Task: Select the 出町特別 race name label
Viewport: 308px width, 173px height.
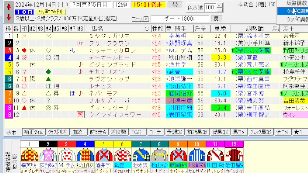Action: (x=51, y=12)
